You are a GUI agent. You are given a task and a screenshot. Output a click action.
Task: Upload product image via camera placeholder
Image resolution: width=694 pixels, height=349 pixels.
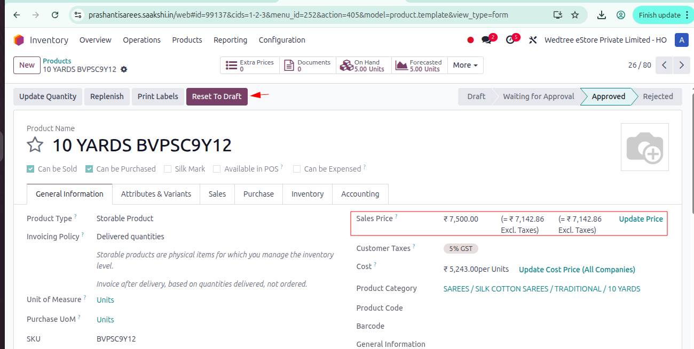click(645, 147)
